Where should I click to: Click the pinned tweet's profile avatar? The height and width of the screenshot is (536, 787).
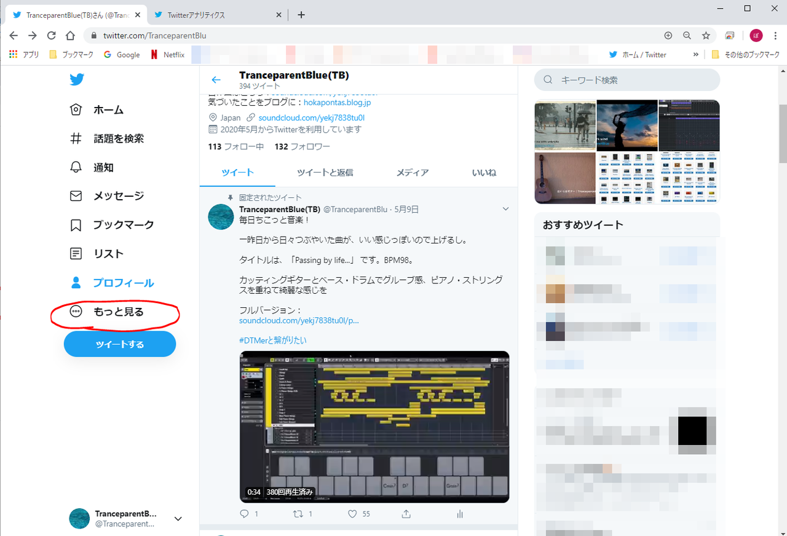[x=221, y=217]
